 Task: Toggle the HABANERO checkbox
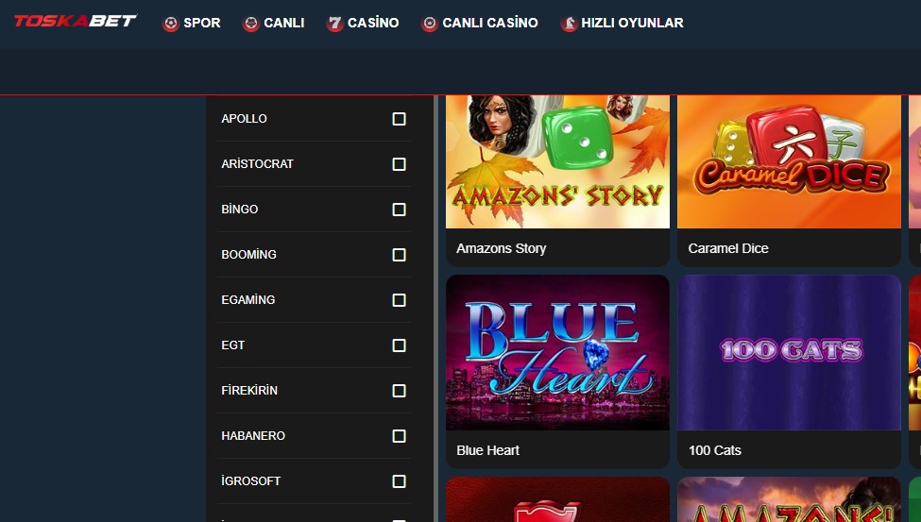tap(399, 436)
